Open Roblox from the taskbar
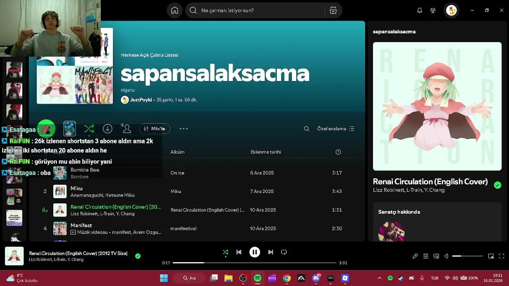509x286 pixels. [345, 278]
